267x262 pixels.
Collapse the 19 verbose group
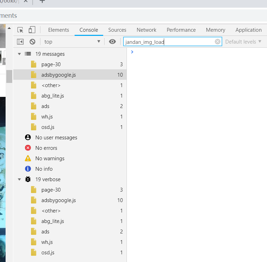click(20, 179)
